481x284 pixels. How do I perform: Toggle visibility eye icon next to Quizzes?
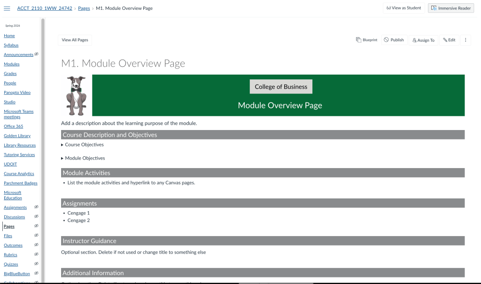pos(37,264)
